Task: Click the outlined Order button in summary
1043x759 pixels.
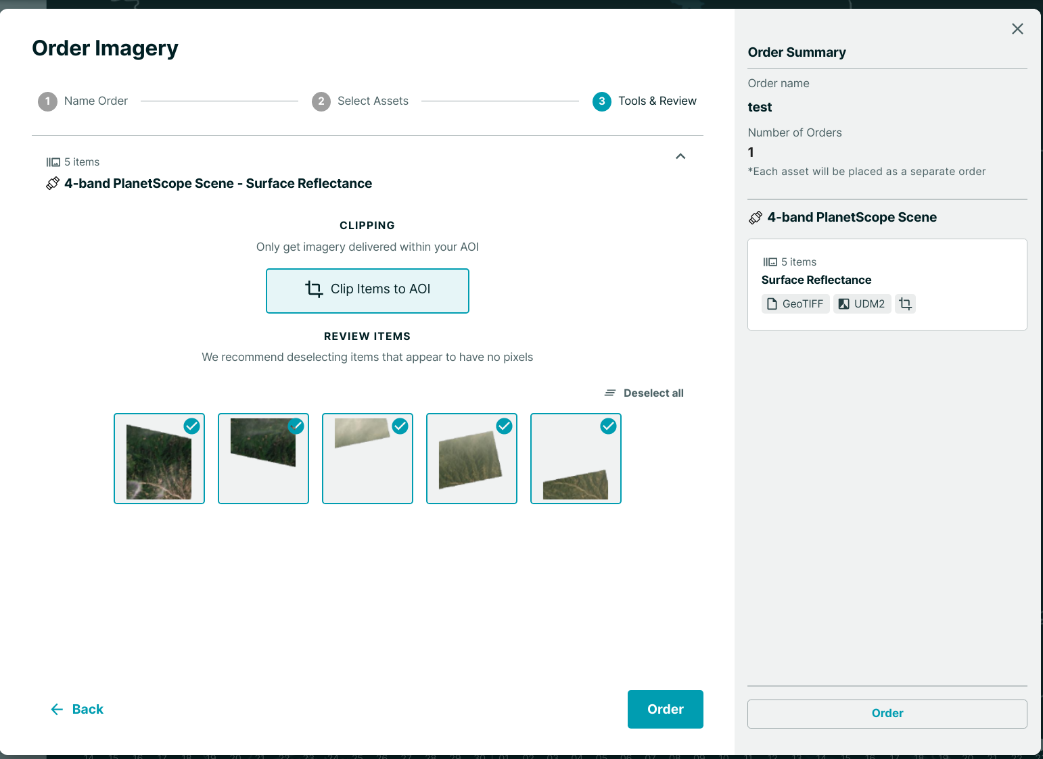Action: [x=887, y=714]
